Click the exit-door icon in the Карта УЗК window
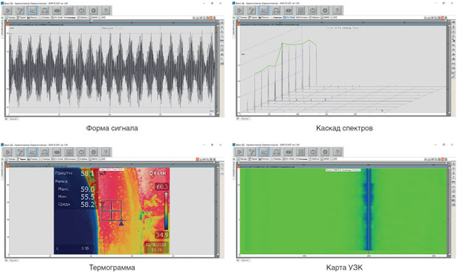 (240, 152)
